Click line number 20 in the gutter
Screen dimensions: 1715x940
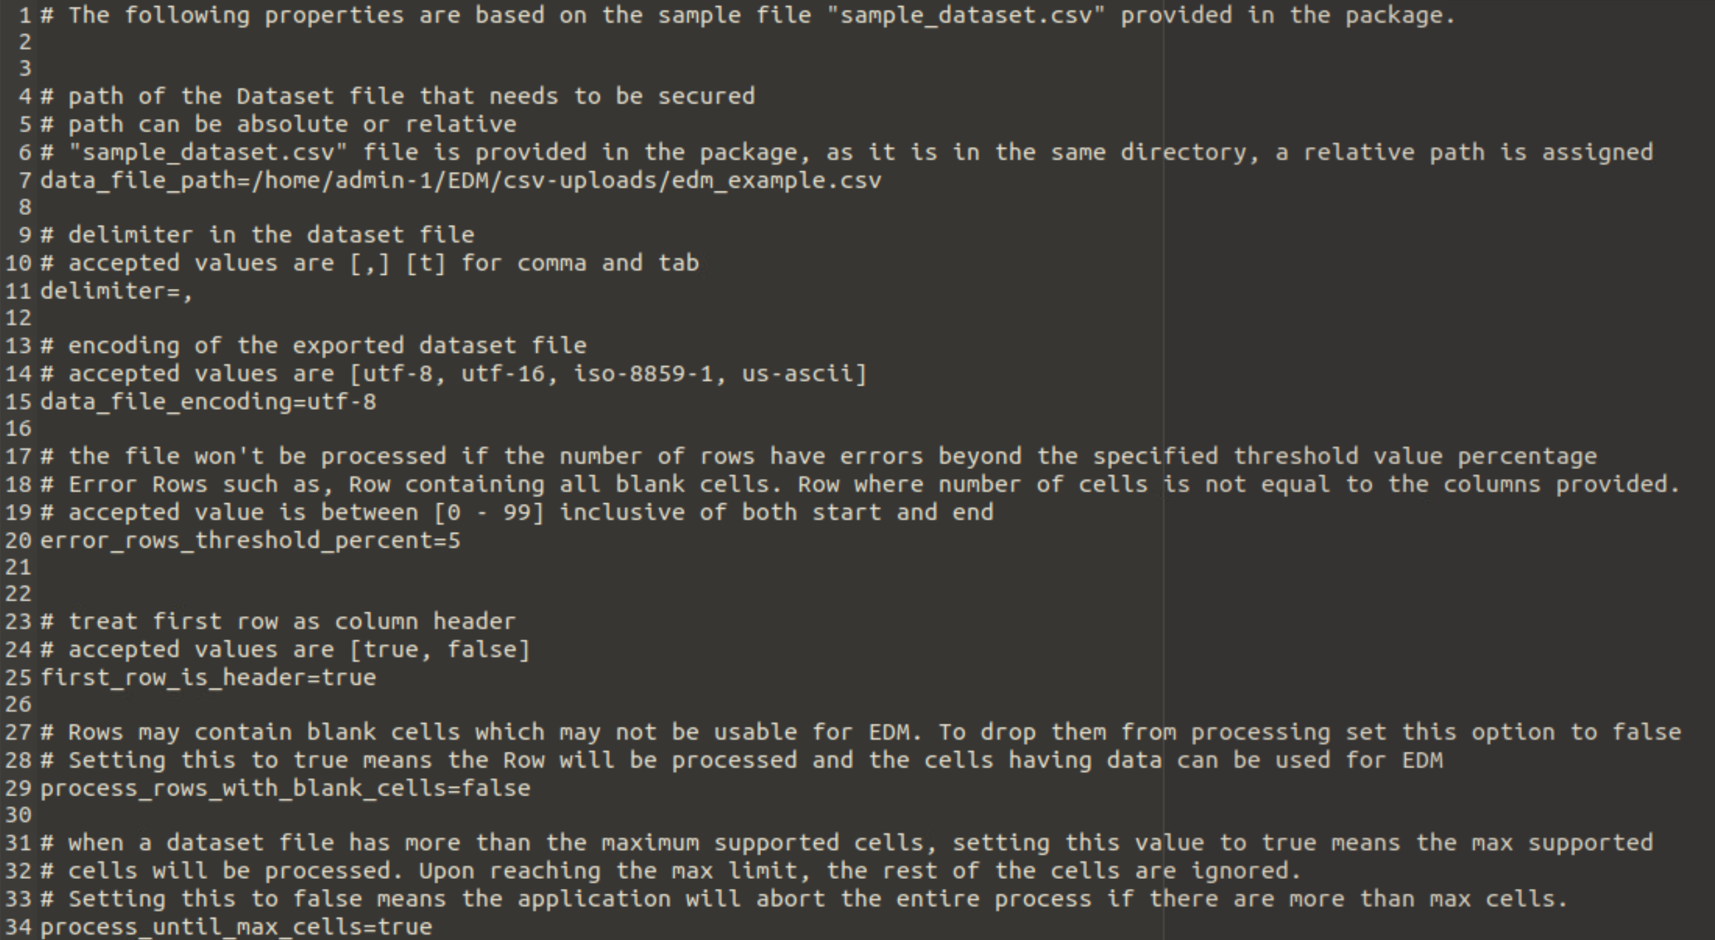pos(18,541)
